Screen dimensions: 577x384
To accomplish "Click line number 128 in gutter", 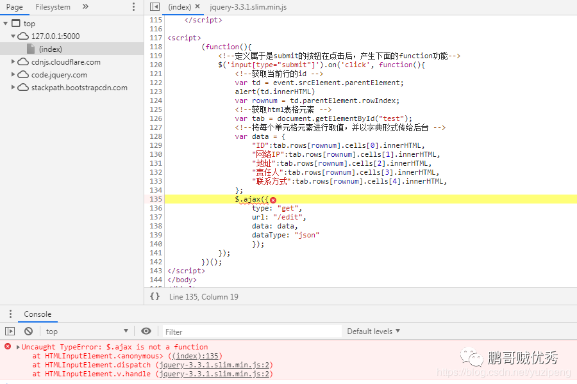I will click(x=156, y=136).
